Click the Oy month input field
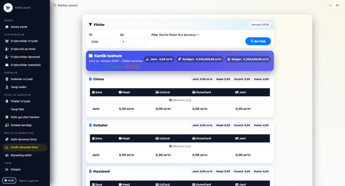The image size is (345, 186). click(x=133, y=42)
